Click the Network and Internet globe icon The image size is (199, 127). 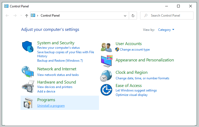click(x=28, y=72)
